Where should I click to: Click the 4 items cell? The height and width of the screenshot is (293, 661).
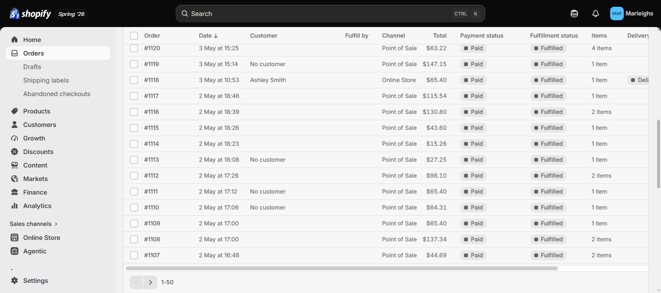click(601, 48)
